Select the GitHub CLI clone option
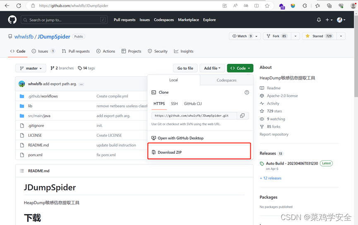Viewport: 358px width, 225px height. click(193, 104)
